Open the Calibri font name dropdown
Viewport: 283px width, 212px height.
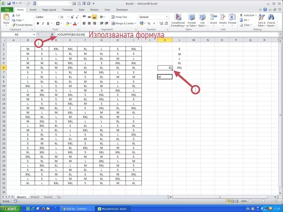[x=58, y=17]
